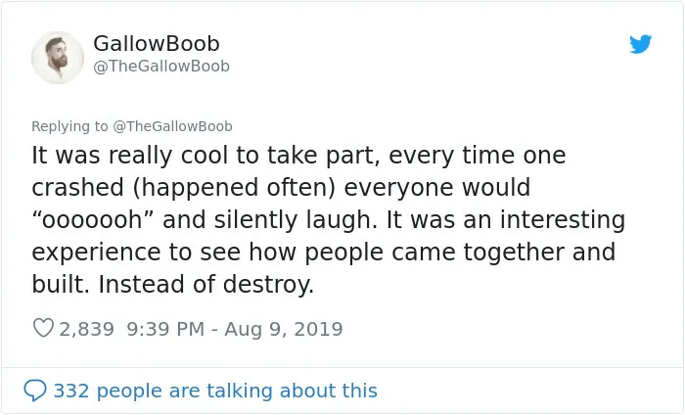Image resolution: width=685 pixels, height=415 pixels.
Task: Click the Twitter bird logo
Action: point(640,44)
